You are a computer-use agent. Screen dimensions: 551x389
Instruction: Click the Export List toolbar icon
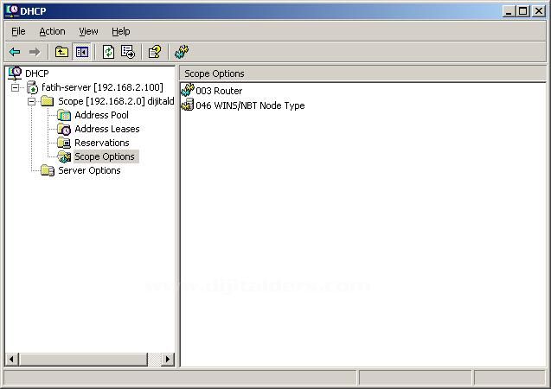[128, 52]
